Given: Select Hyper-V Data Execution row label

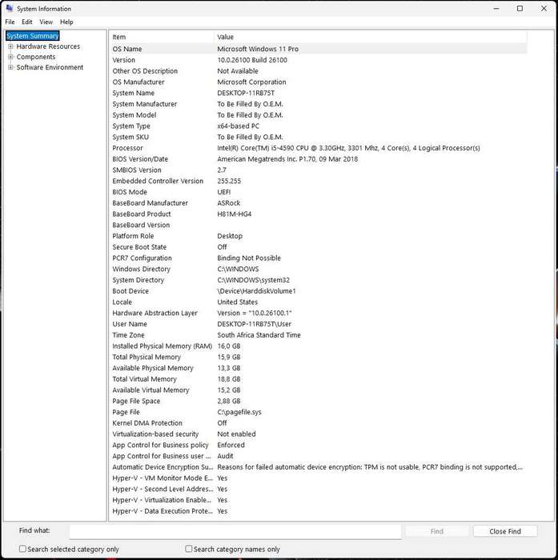Looking at the screenshot, I should 163,511.
